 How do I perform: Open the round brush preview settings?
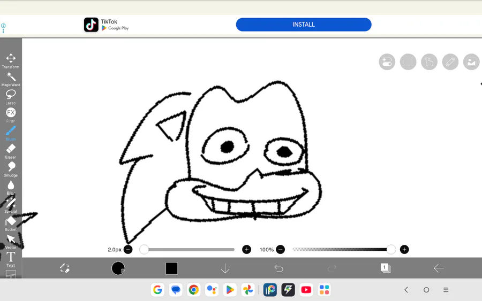click(x=118, y=268)
